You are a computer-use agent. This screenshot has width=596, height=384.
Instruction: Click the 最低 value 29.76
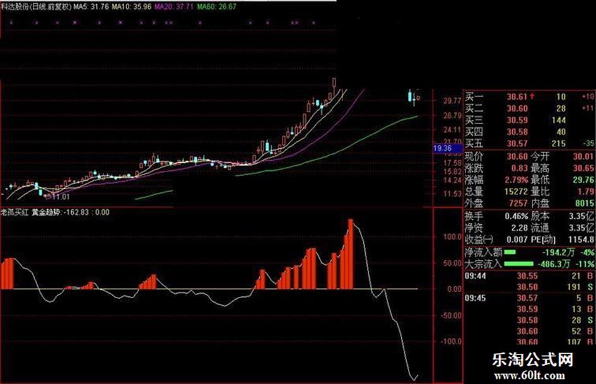[583, 180]
